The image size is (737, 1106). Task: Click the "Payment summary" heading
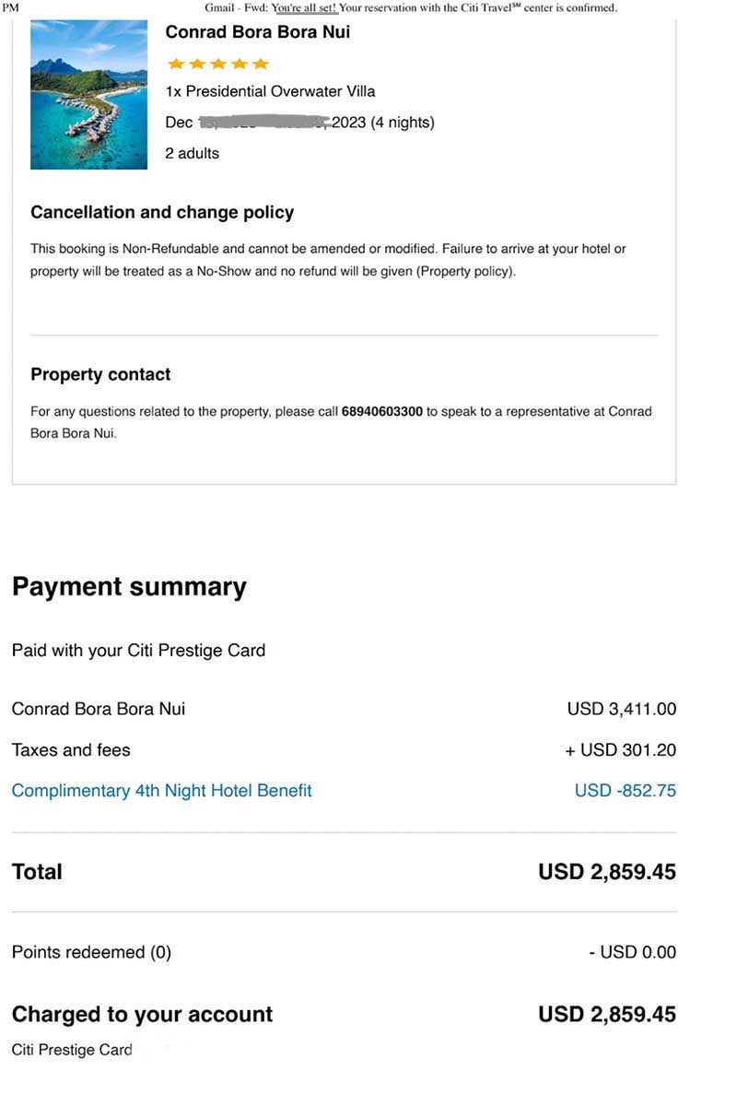click(129, 587)
